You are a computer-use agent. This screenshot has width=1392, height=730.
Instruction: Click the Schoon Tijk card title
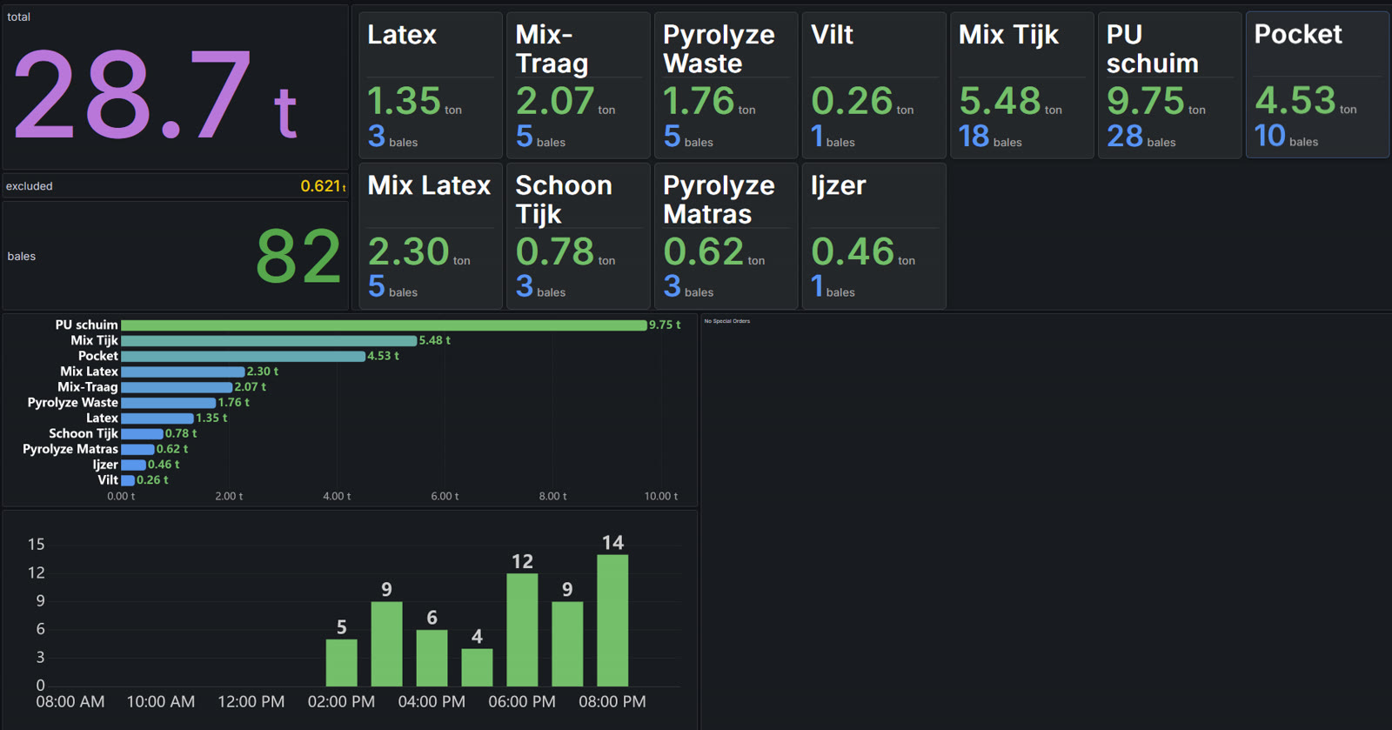tap(564, 199)
